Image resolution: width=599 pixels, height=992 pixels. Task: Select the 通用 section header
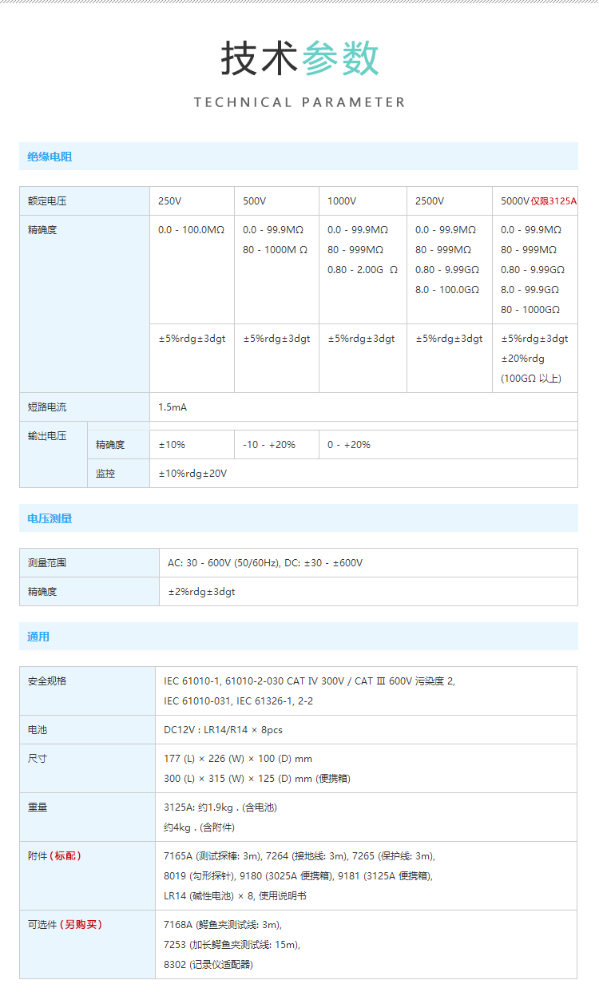(38, 637)
